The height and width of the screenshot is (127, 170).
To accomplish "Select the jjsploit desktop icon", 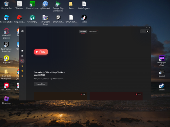I will (x=162, y=73).
